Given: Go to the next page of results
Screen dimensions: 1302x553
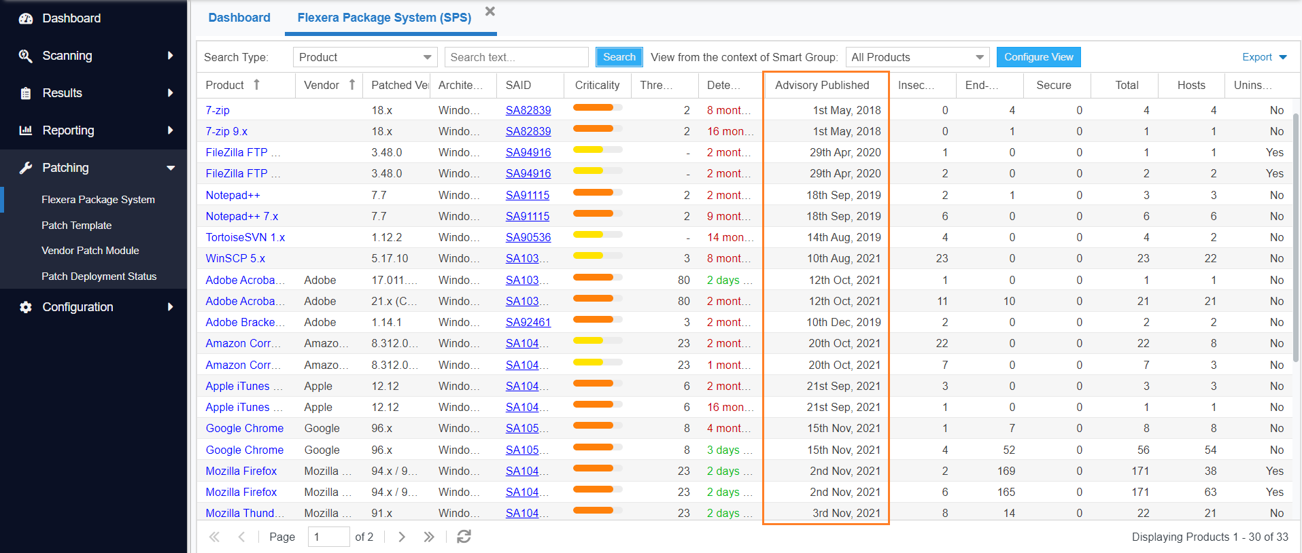Looking at the screenshot, I should click(x=402, y=537).
